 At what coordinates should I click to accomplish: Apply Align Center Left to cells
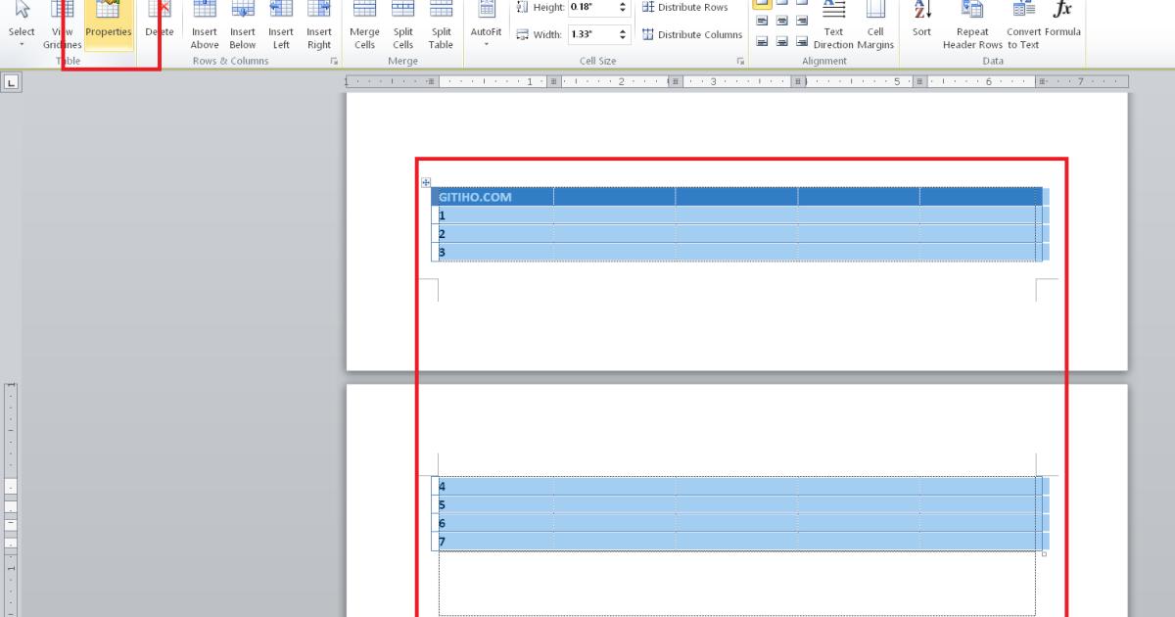coord(763,21)
